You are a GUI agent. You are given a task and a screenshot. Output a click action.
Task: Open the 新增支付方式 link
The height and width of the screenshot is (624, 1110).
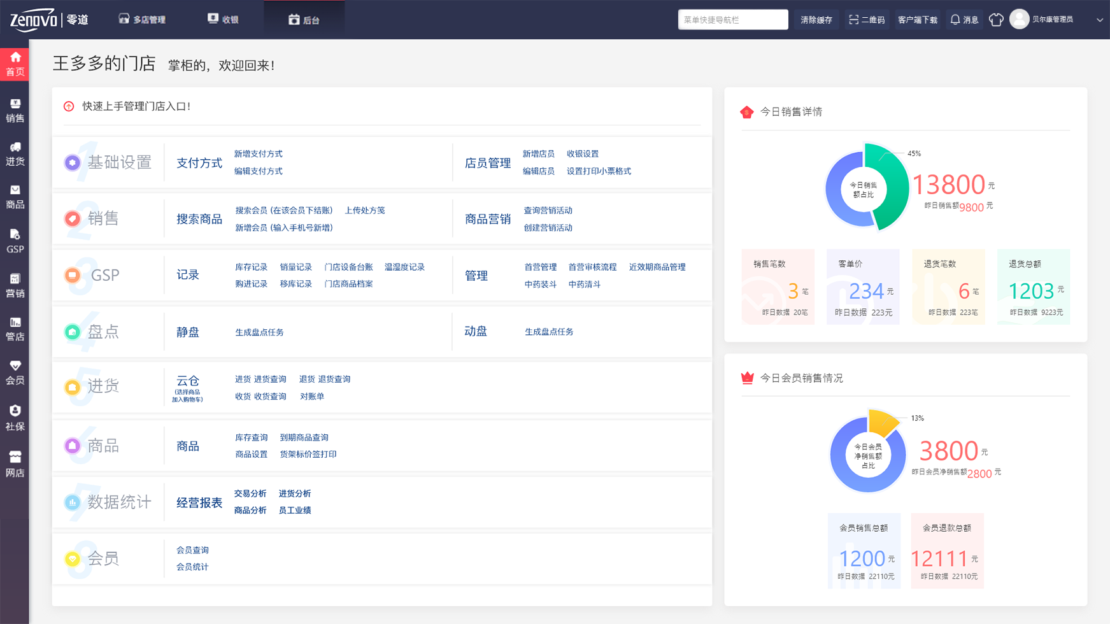coord(258,154)
